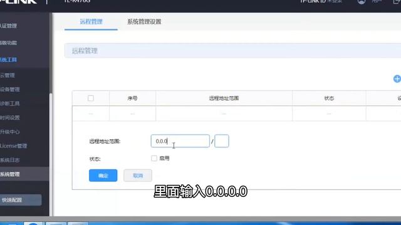Confirm with the blue 确定 button
The image size is (401, 225).
click(x=103, y=176)
